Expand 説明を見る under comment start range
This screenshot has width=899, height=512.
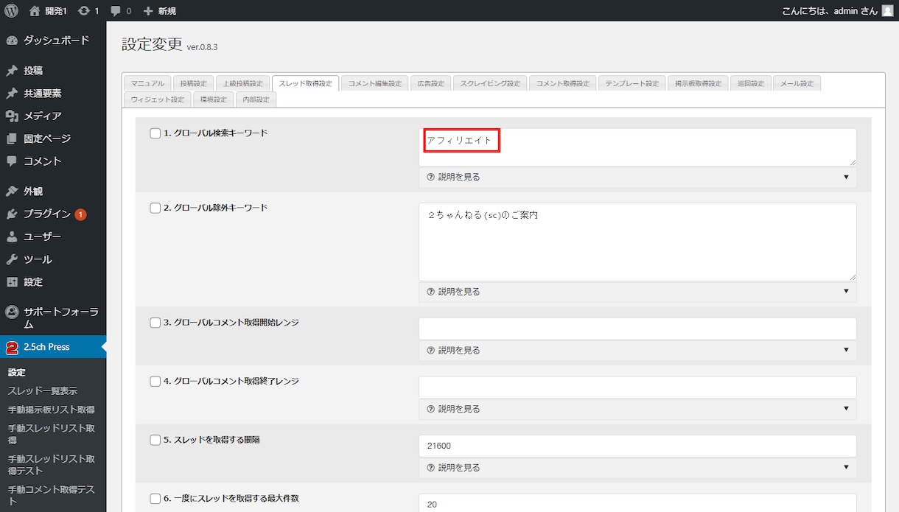point(637,350)
